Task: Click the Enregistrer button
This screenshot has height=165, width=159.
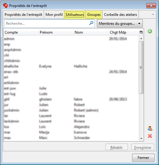Action: point(143,147)
